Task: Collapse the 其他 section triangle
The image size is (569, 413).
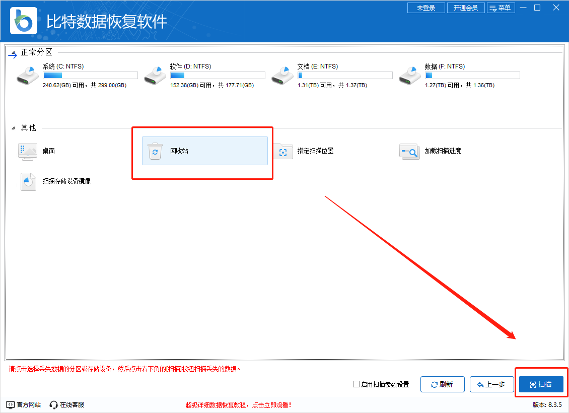Action: (13, 128)
